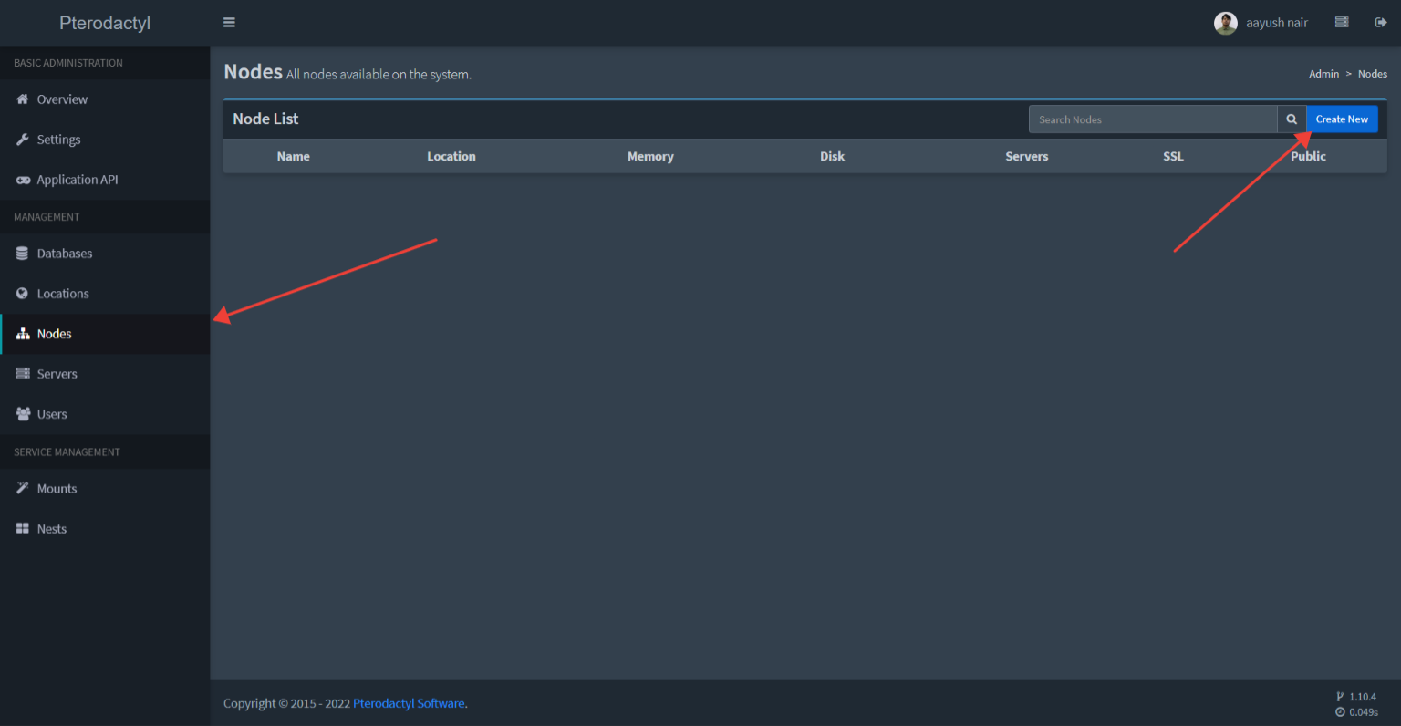The height and width of the screenshot is (726, 1401).
Task: Click the Overview home icon
Action: click(x=23, y=99)
